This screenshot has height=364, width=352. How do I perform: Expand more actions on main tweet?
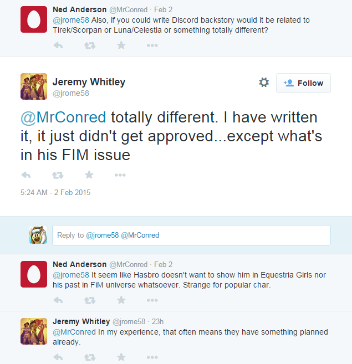(120, 175)
